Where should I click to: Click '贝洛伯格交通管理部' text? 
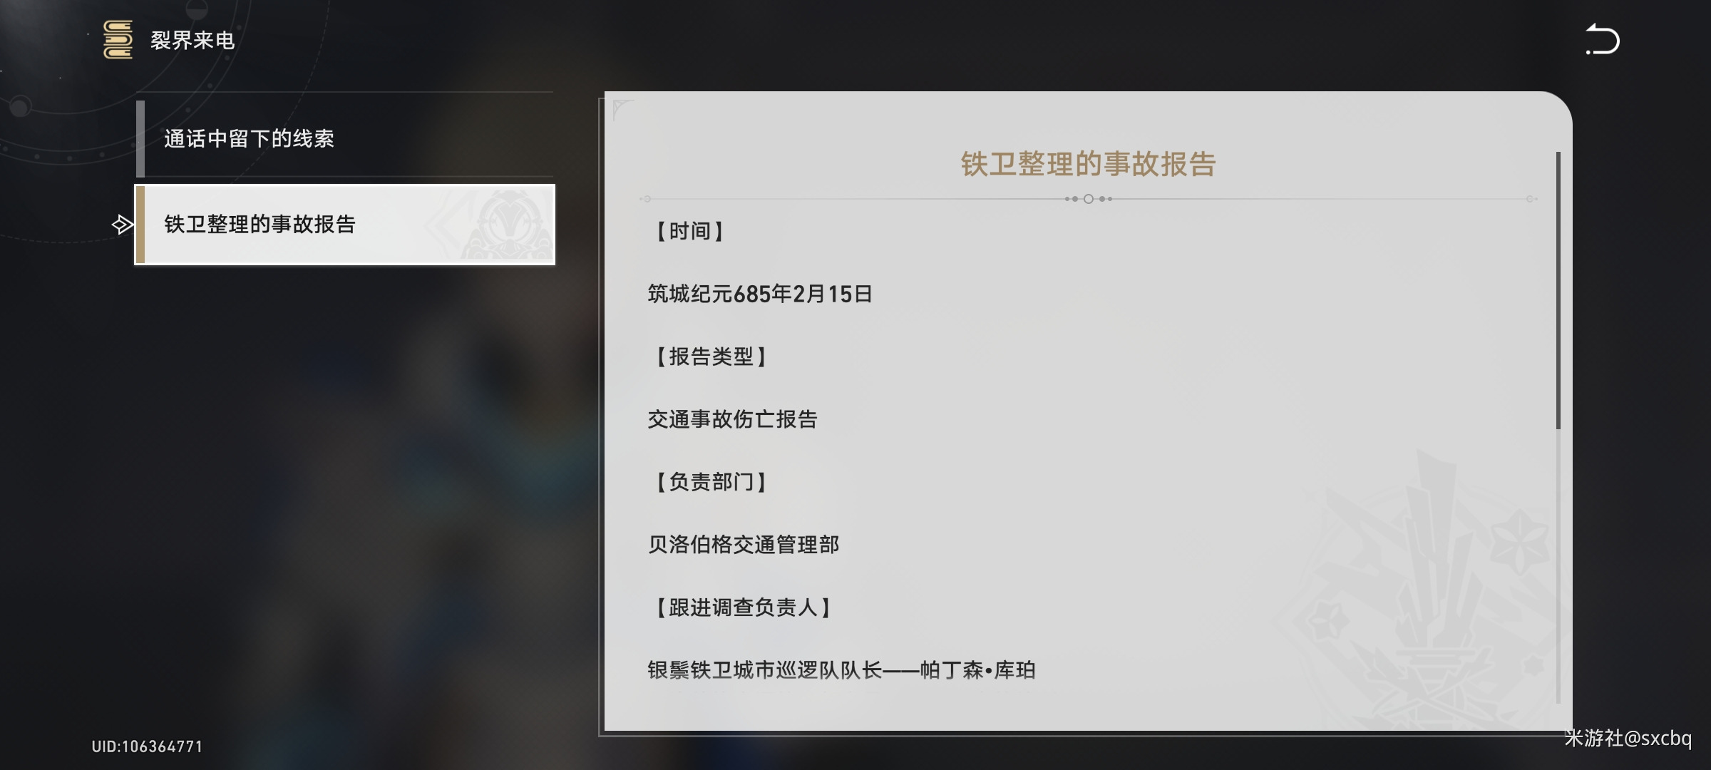click(x=744, y=545)
